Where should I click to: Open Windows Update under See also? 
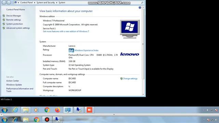(14, 85)
